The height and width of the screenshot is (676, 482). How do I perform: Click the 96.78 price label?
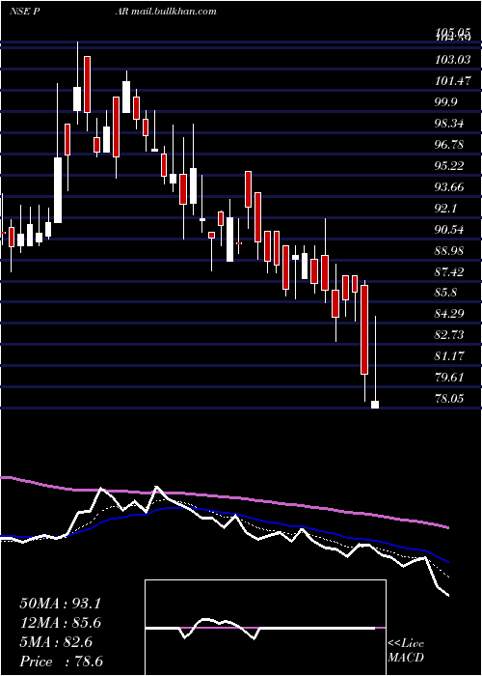(x=449, y=145)
